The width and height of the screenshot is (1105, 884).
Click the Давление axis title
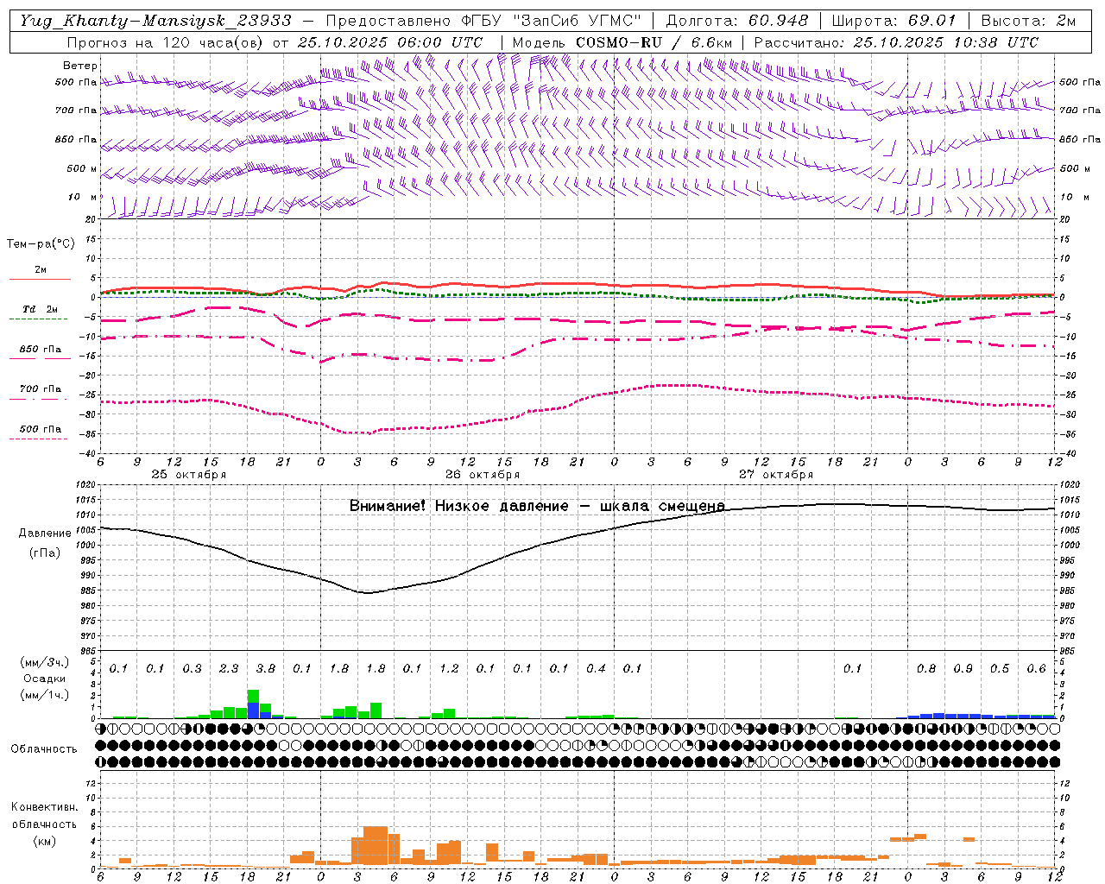pyautogui.click(x=45, y=534)
